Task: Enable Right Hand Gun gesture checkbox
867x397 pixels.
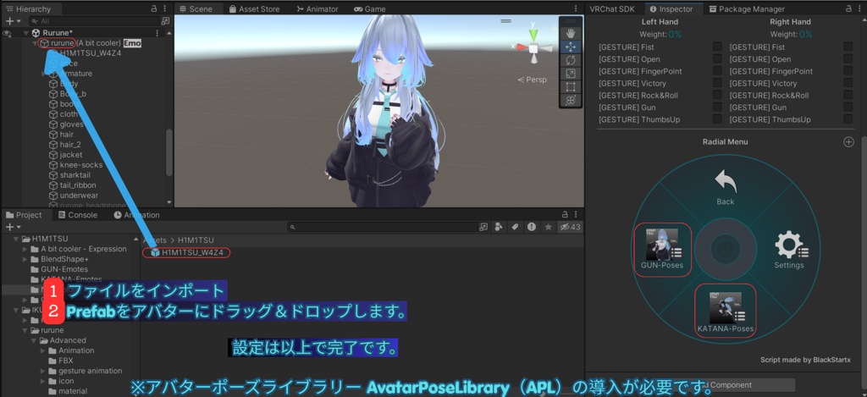Action: click(848, 108)
